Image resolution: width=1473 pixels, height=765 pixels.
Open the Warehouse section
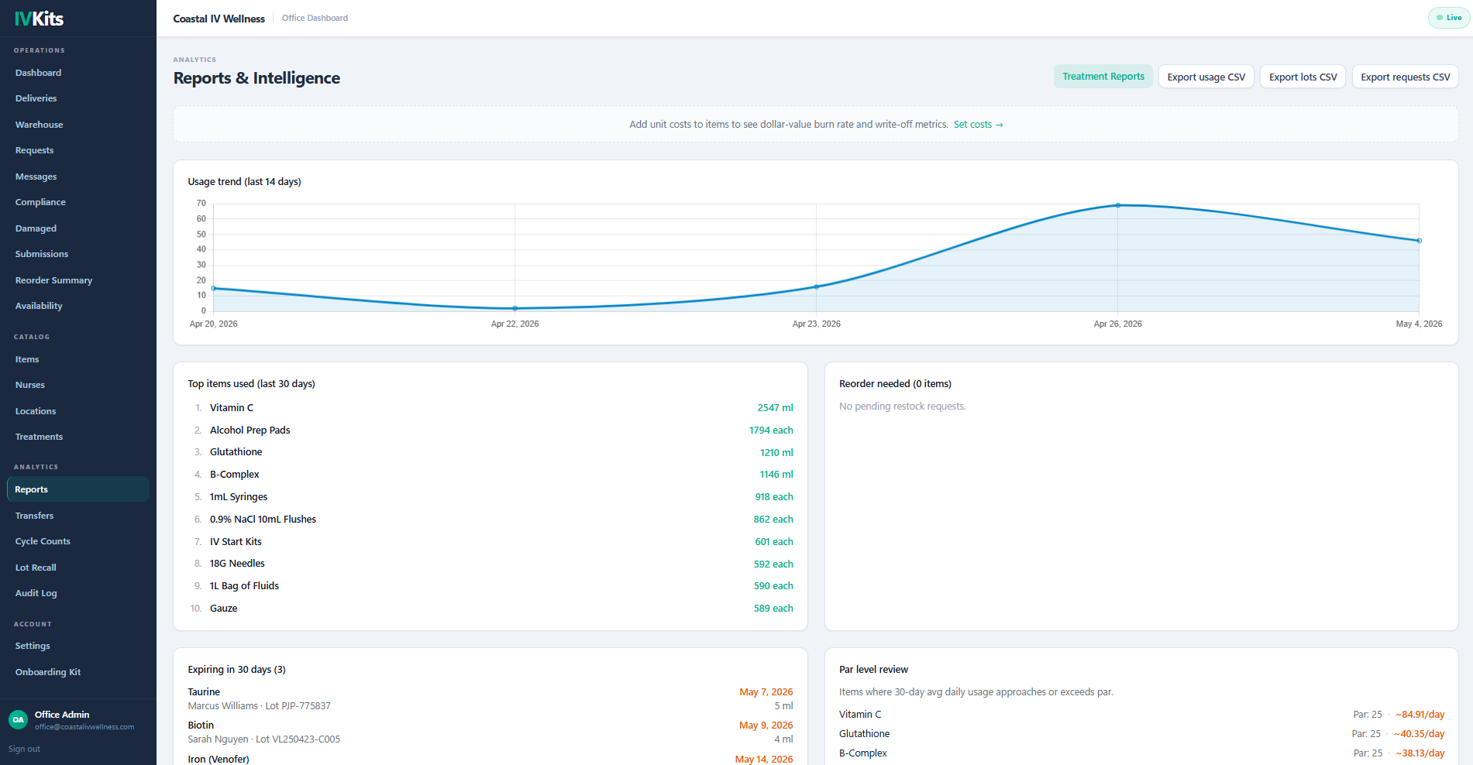(39, 125)
